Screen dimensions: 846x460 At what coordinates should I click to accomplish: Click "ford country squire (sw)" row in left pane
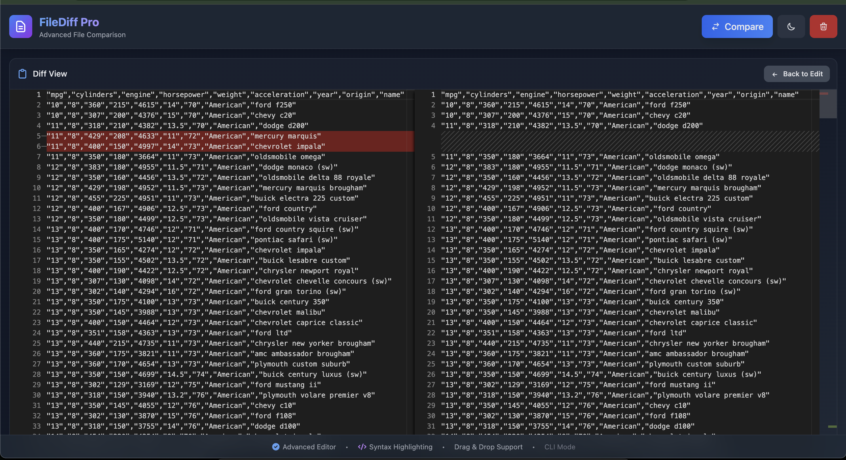202,229
